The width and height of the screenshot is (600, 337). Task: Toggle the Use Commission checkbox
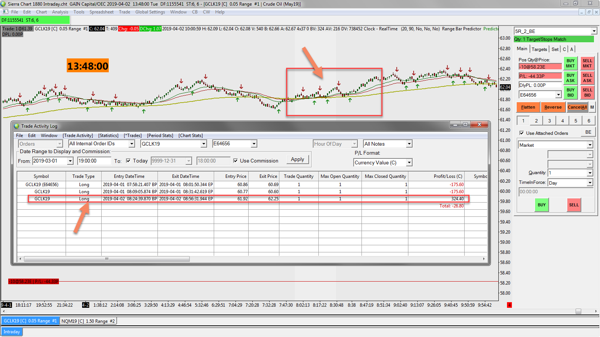[x=235, y=161]
